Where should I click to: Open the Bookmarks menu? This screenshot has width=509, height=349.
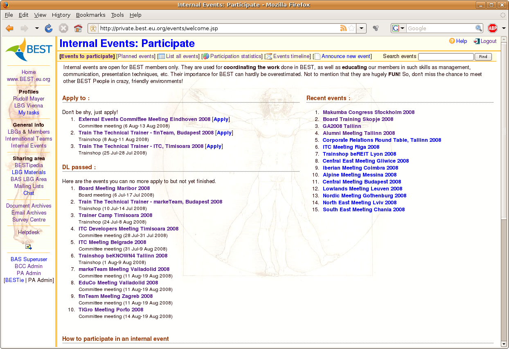(x=90, y=15)
